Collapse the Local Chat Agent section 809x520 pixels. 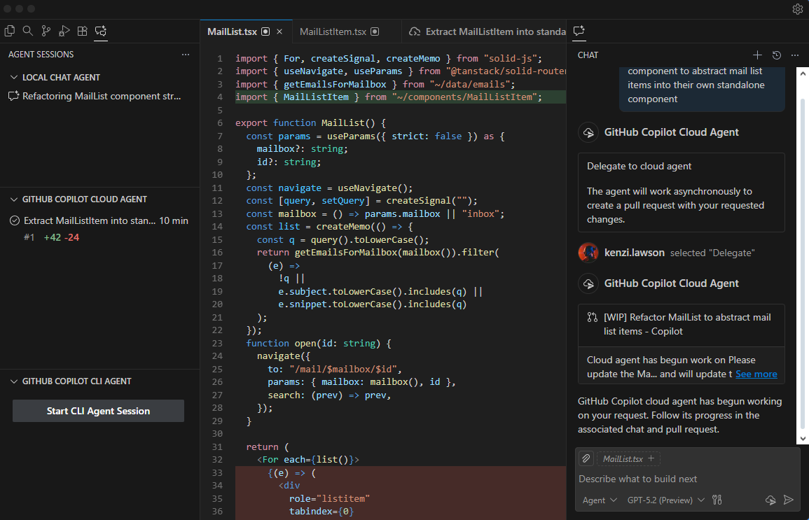click(14, 78)
